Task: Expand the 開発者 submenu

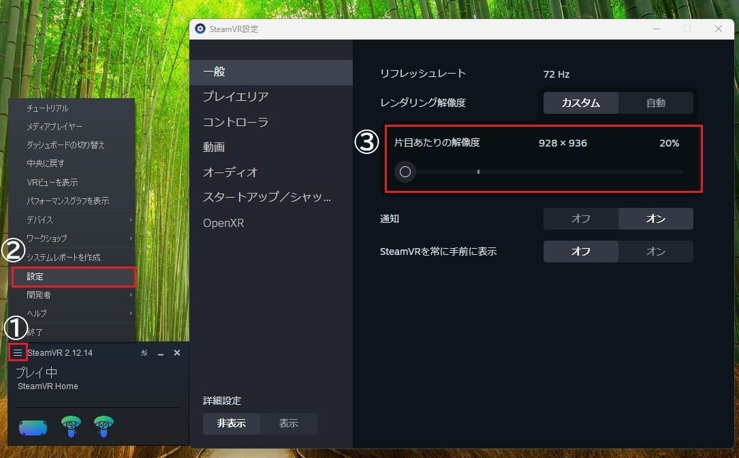Action: coord(72,295)
